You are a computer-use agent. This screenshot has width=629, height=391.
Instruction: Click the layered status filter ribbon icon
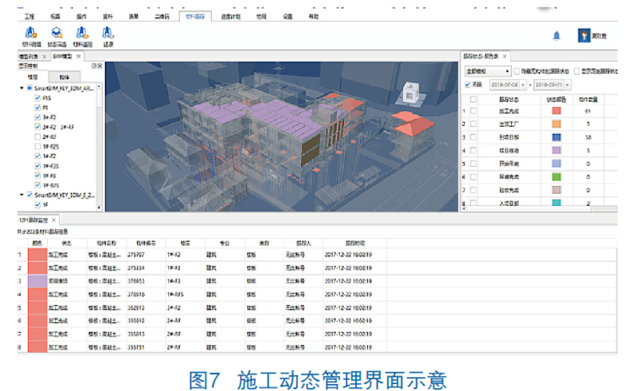[x=56, y=33]
